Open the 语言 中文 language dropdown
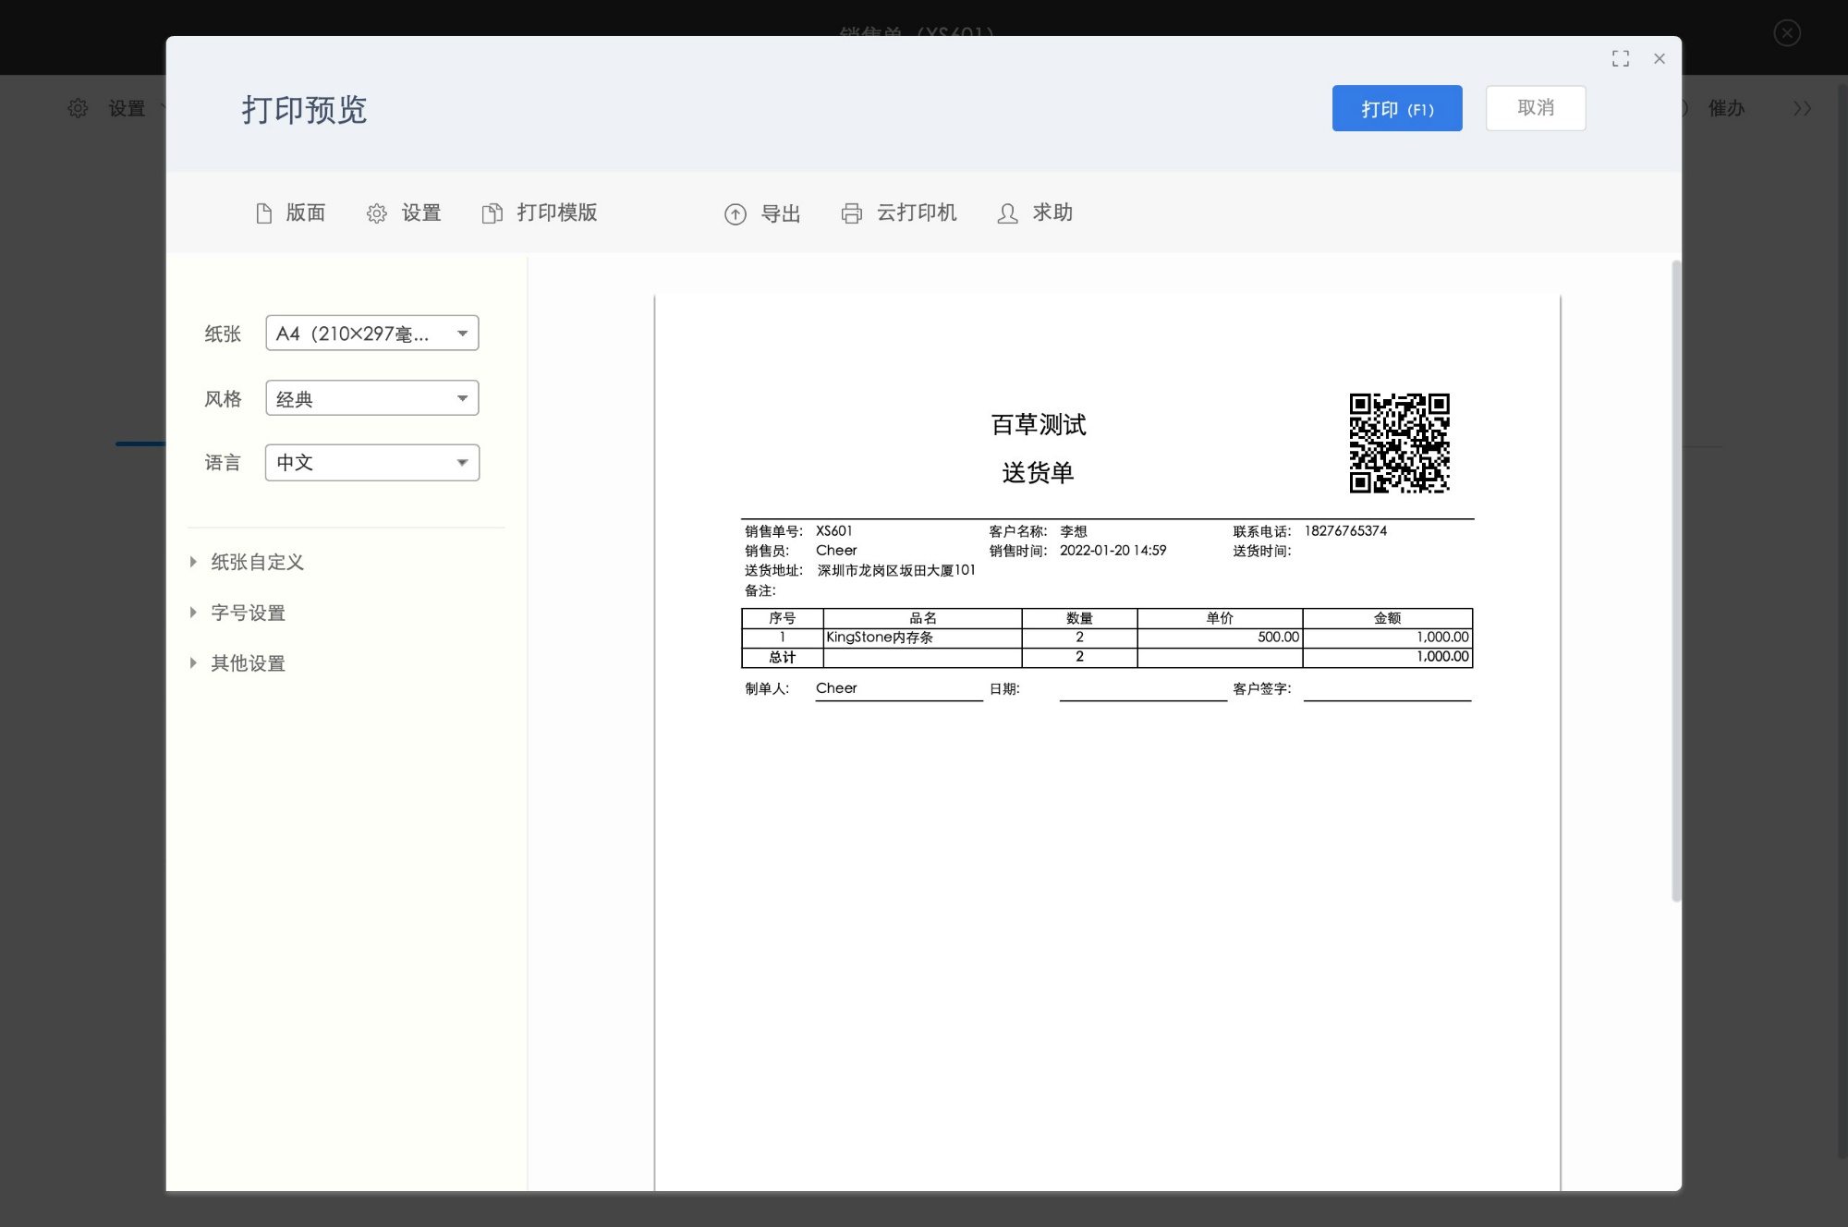Screen dimensions: 1848x1227 372,462
